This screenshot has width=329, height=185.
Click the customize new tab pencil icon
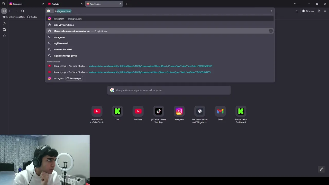tap(321, 169)
